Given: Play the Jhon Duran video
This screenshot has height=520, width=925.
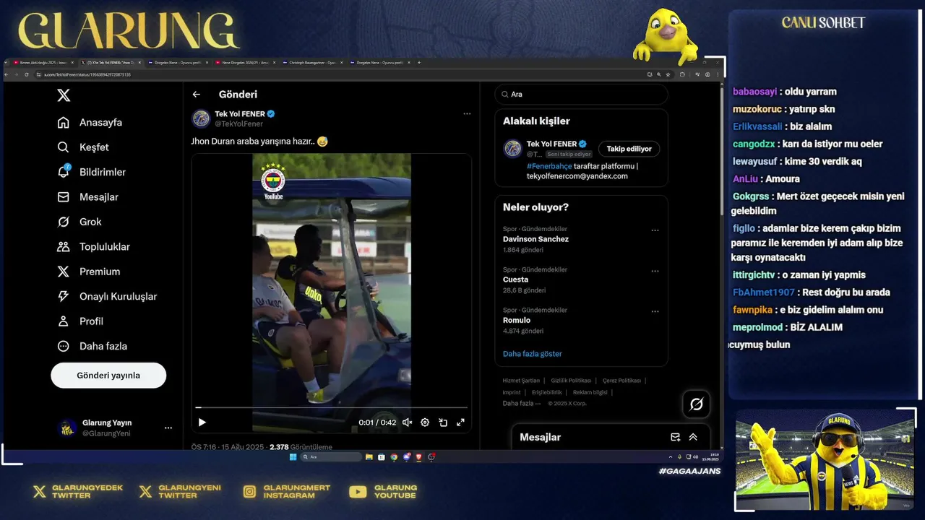Looking at the screenshot, I should tap(202, 422).
